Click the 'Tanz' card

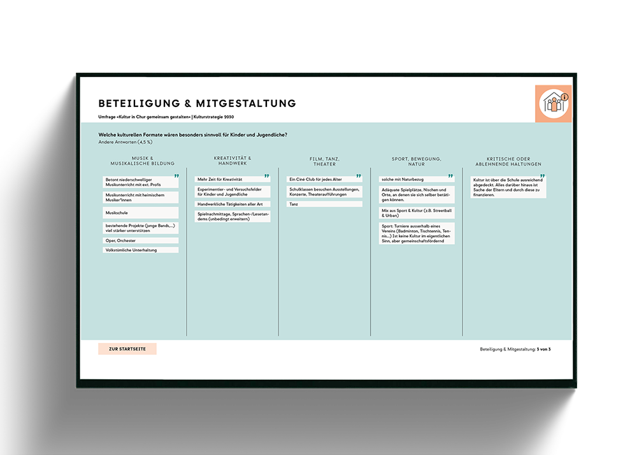click(x=324, y=205)
